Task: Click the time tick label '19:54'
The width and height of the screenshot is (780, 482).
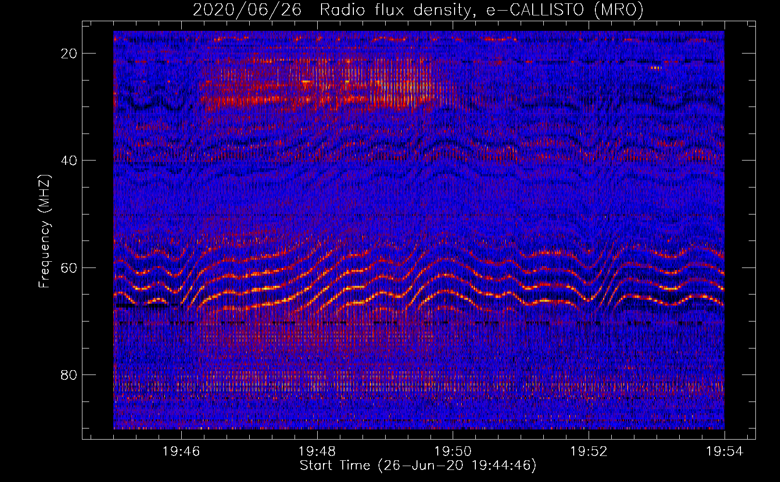Action: [x=725, y=452]
